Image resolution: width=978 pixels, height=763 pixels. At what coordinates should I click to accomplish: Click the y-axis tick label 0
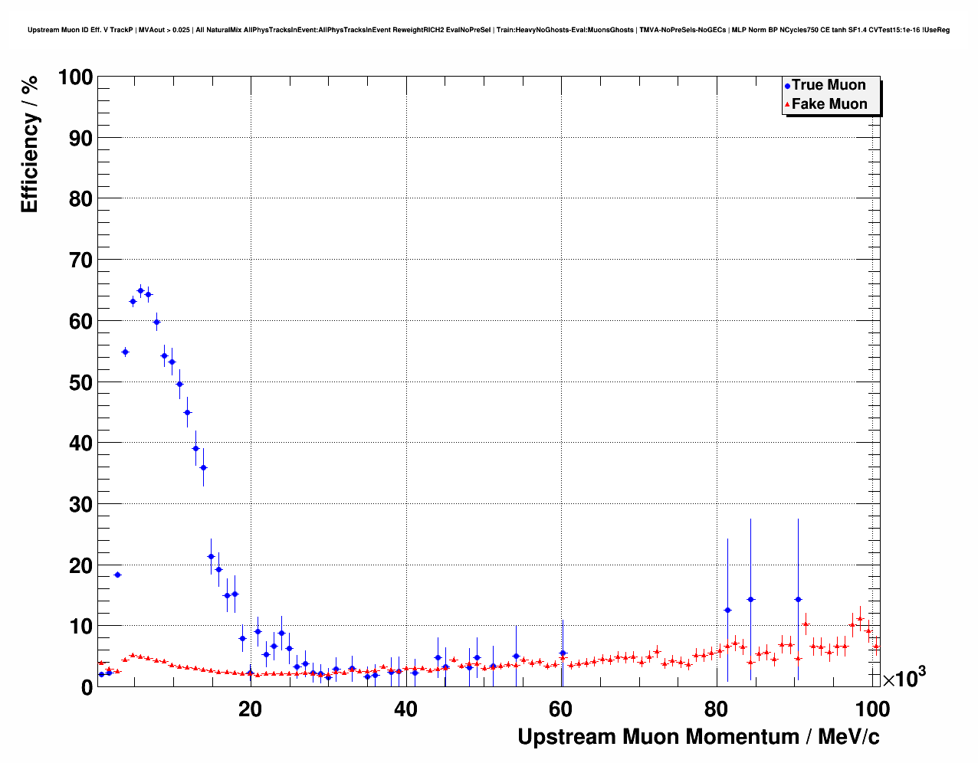pyautogui.click(x=87, y=688)
